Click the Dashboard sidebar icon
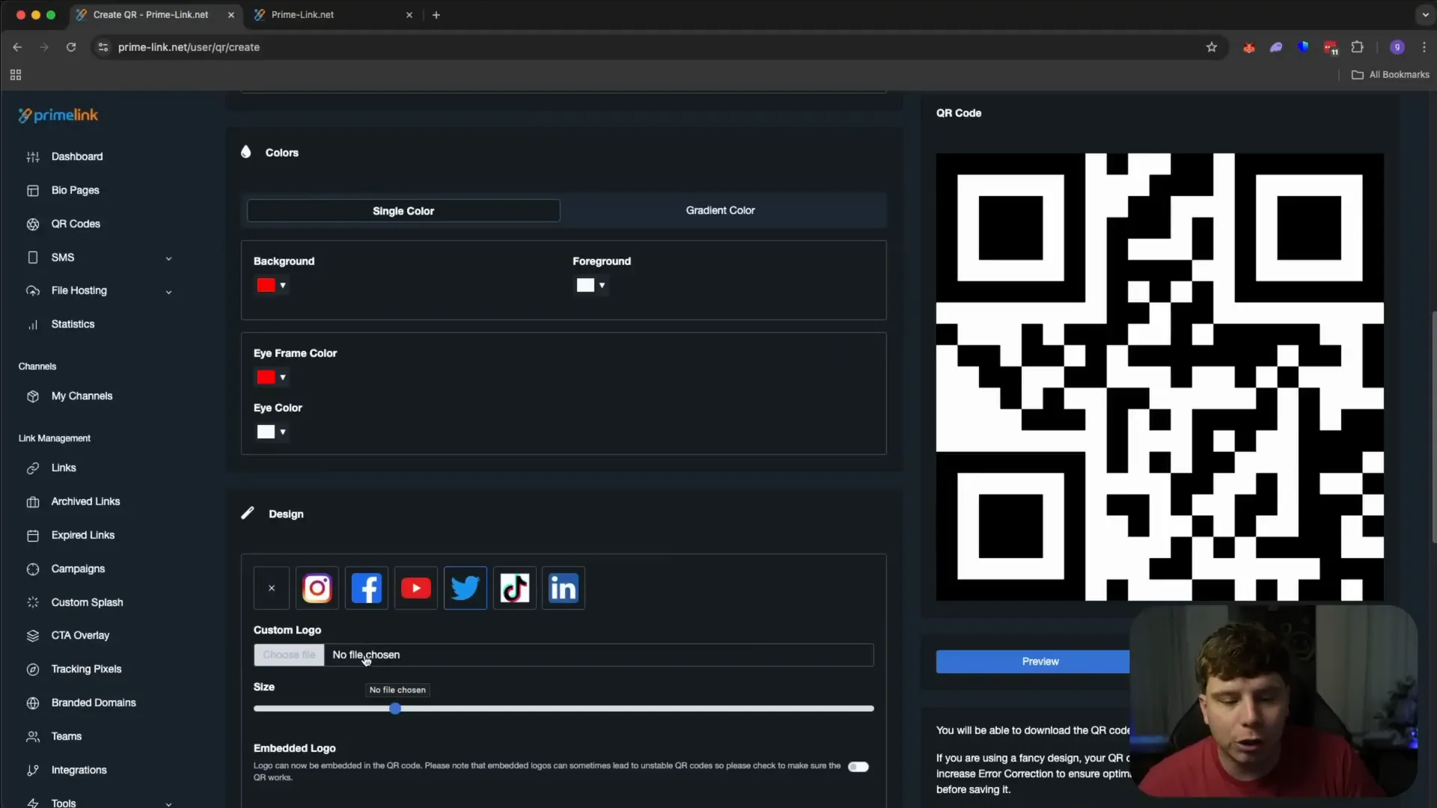Image resolution: width=1437 pixels, height=808 pixels. coord(33,156)
